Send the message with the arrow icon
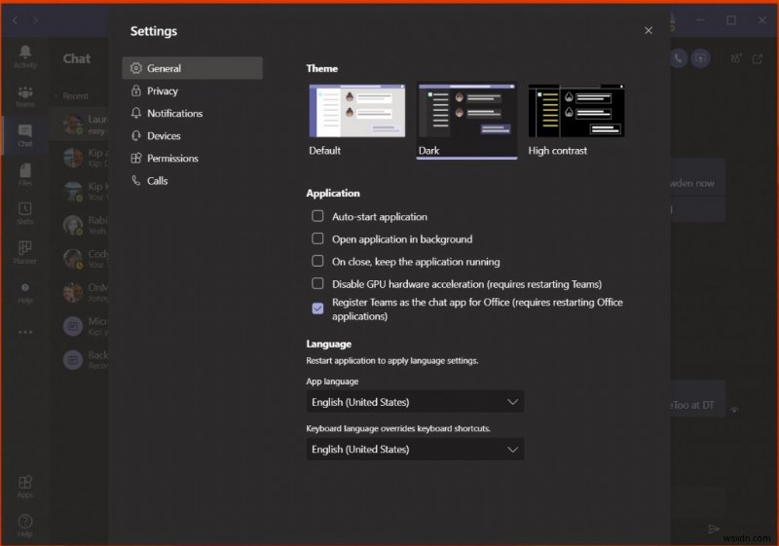Screen dimensions: 779x546 click(x=714, y=528)
